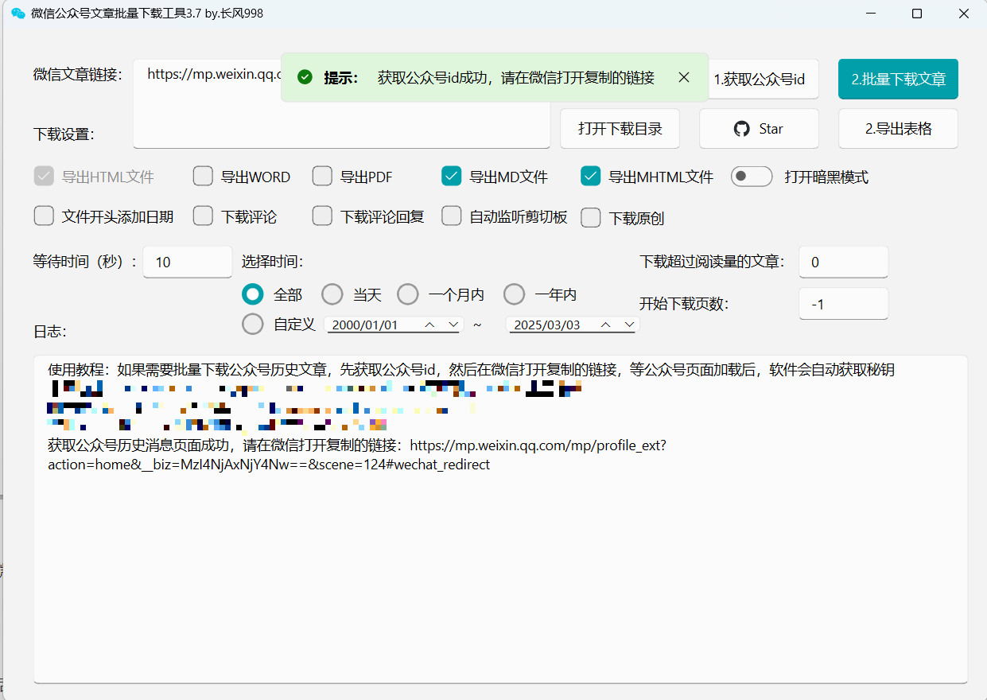Uncheck 导出MHTML文件 checkbox
This screenshot has height=700, width=987.
[590, 177]
